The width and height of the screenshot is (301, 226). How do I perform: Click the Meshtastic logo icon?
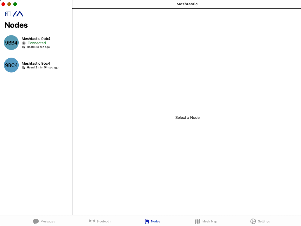[x=18, y=14]
